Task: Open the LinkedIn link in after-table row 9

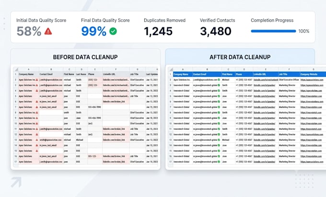Action: pos(265,118)
